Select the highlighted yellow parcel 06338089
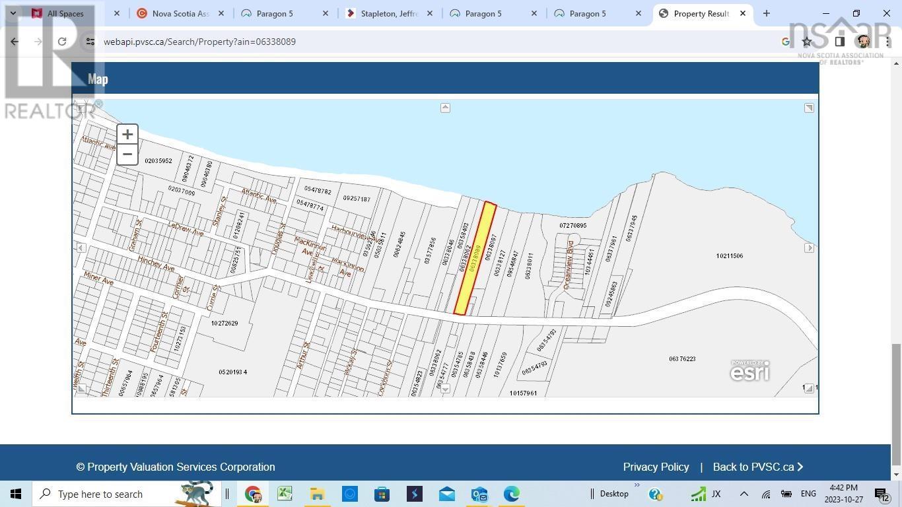 coord(475,257)
